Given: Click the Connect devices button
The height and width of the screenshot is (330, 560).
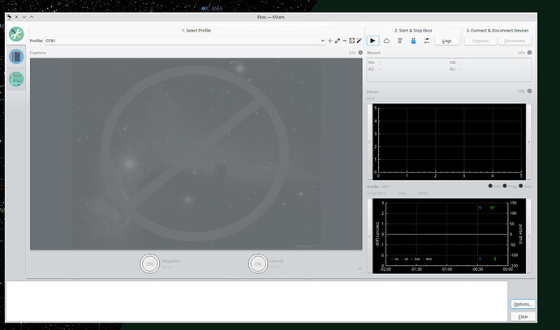Looking at the screenshot, I should [x=480, y=41].
